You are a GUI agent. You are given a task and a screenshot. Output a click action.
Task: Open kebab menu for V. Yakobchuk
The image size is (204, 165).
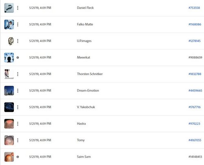coord(18,107)
